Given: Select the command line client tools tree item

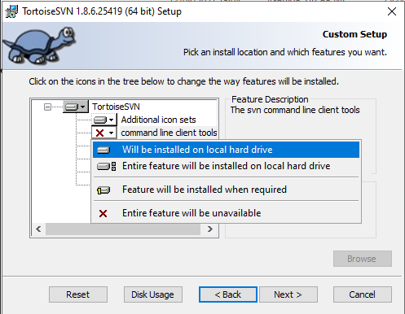Looking at the screenshot, I should click(x=169, y=133).
